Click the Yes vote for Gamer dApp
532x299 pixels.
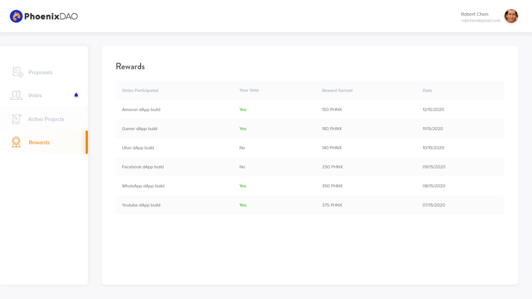(x=243, y=128)
